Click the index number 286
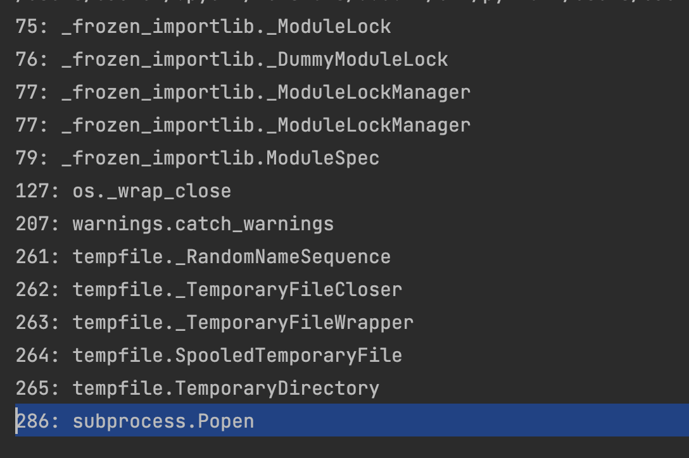 [x=33, y=421]
